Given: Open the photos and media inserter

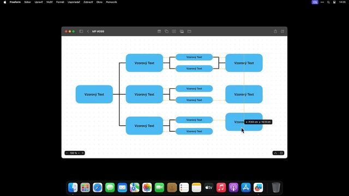Looking at the screenshot, I should pyautogui.click(x=182, y=32).
